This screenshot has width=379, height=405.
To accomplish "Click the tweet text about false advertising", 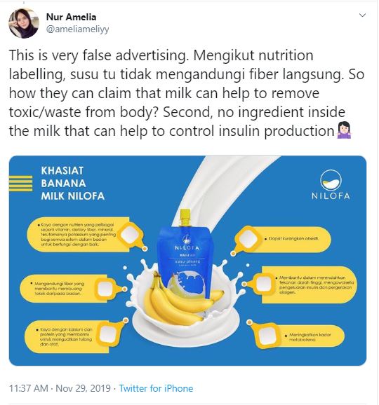I will 186,93.
